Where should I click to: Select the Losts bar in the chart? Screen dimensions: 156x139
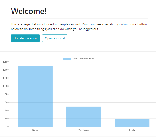point(132,123)
